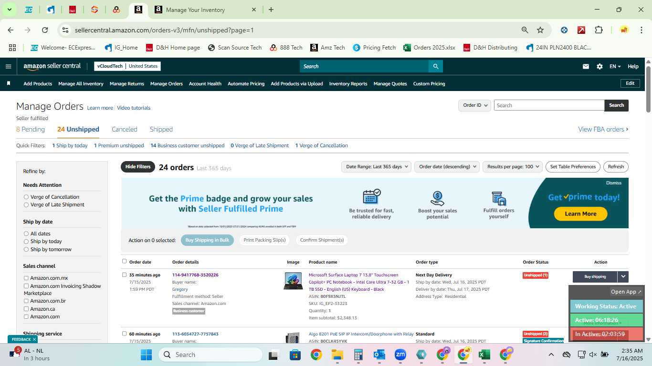Viewport: 652px width, 366px height.
Task: Check the Amazon.ca sales channel
Action: point(26,309)
